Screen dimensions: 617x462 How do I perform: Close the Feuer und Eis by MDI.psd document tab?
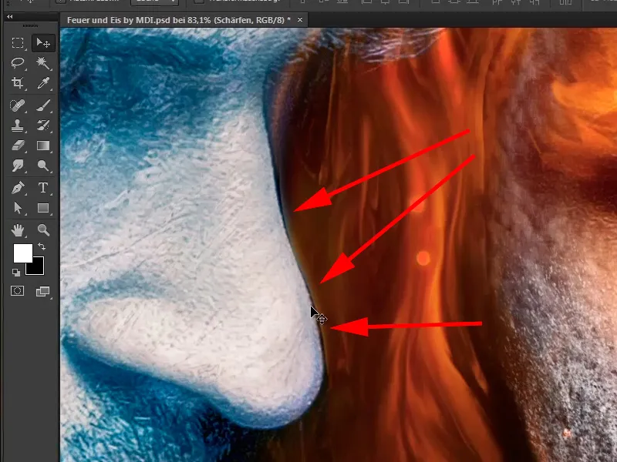tap(300, 20)
